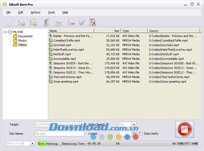The width and height of the screenshot is (204, 151).
Task: Close the Xilisoft Burn Pro window
Action: [198, 4]
